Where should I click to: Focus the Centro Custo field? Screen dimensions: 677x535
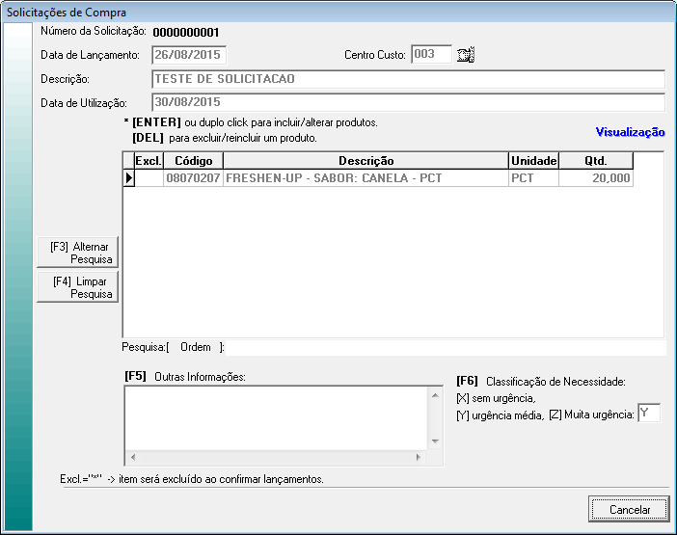coord(430,54)
